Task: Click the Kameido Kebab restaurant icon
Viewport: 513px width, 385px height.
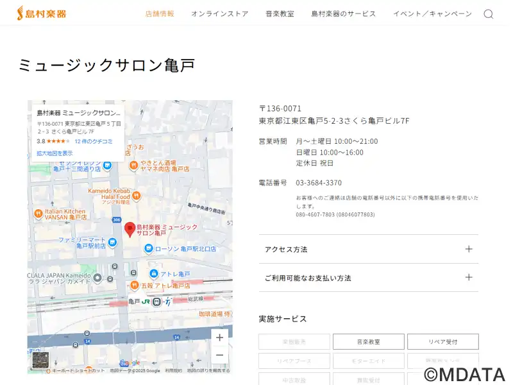Action: click(x=136, y=196)
